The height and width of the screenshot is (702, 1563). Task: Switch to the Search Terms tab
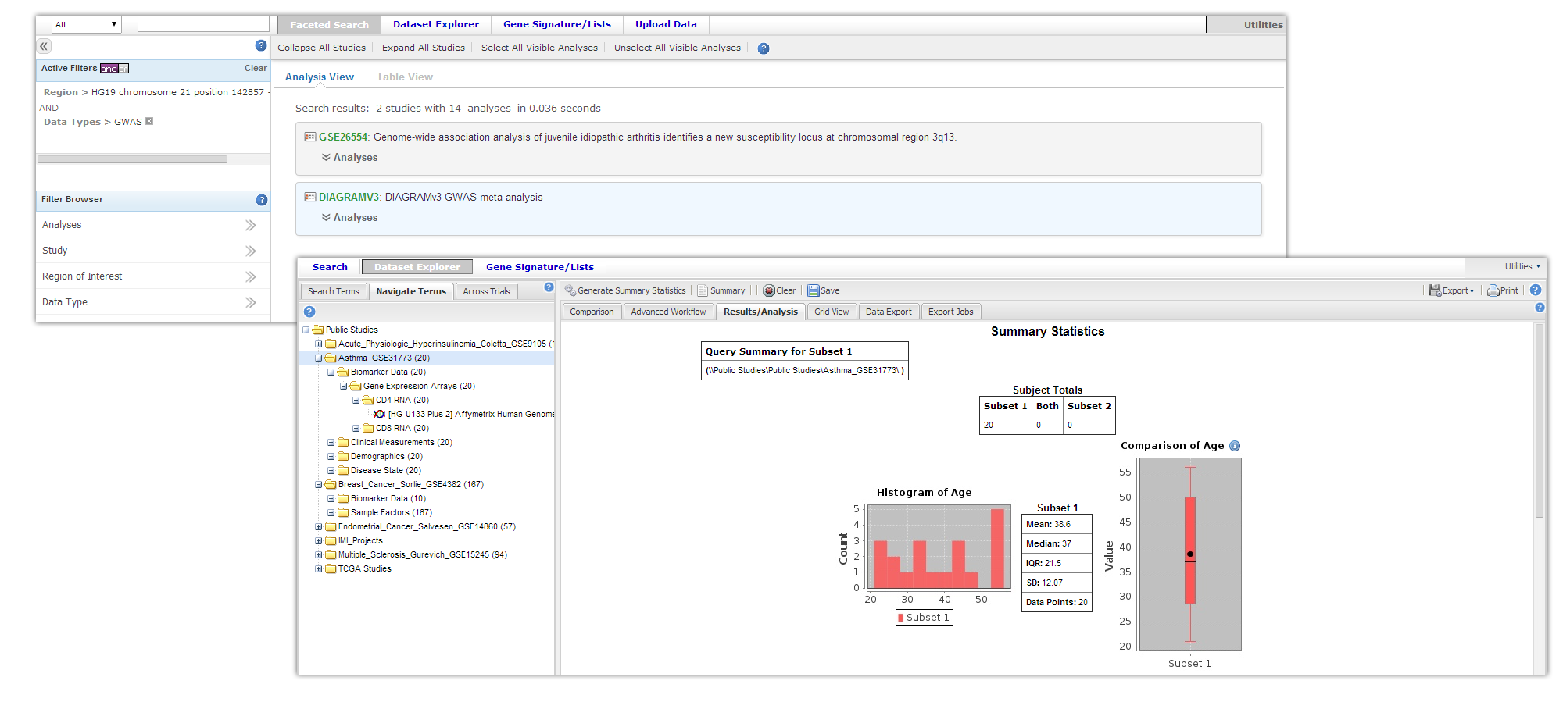click(334, 291)
